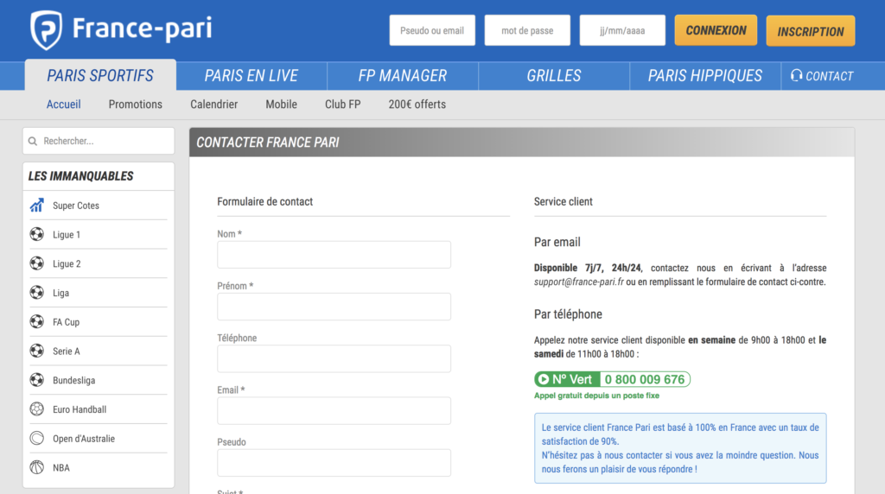The image size is (885, 494).
Task: Open the Open d'Australie link
Action: [84, 439]
